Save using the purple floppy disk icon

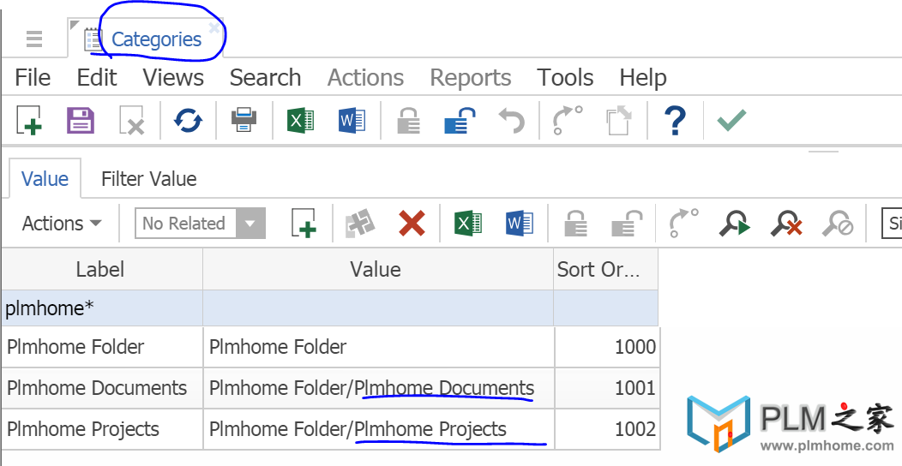tap(80, 121)
